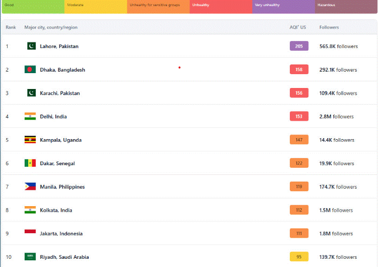Click the Uganda flag beside Kampala

(x=30, y=140)
